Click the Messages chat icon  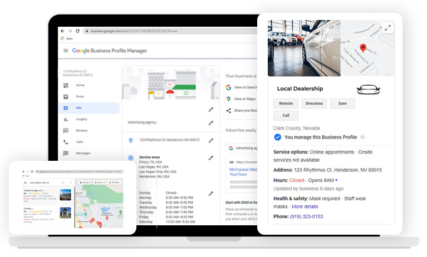point(66,154)
